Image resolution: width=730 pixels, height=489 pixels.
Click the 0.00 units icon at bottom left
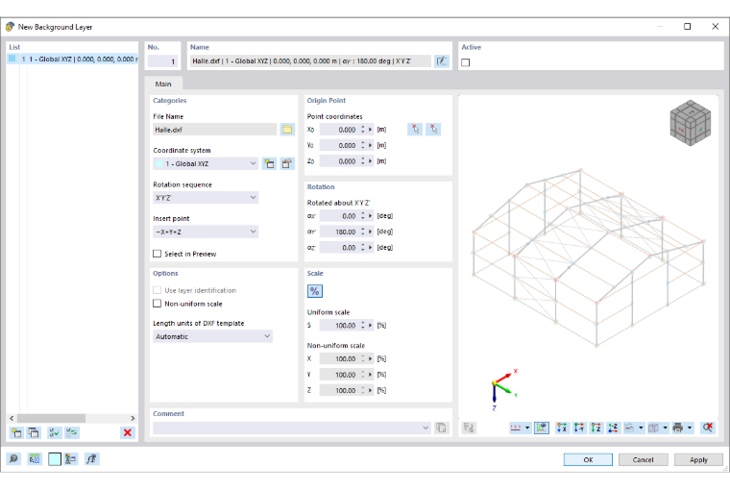point(34,459)
